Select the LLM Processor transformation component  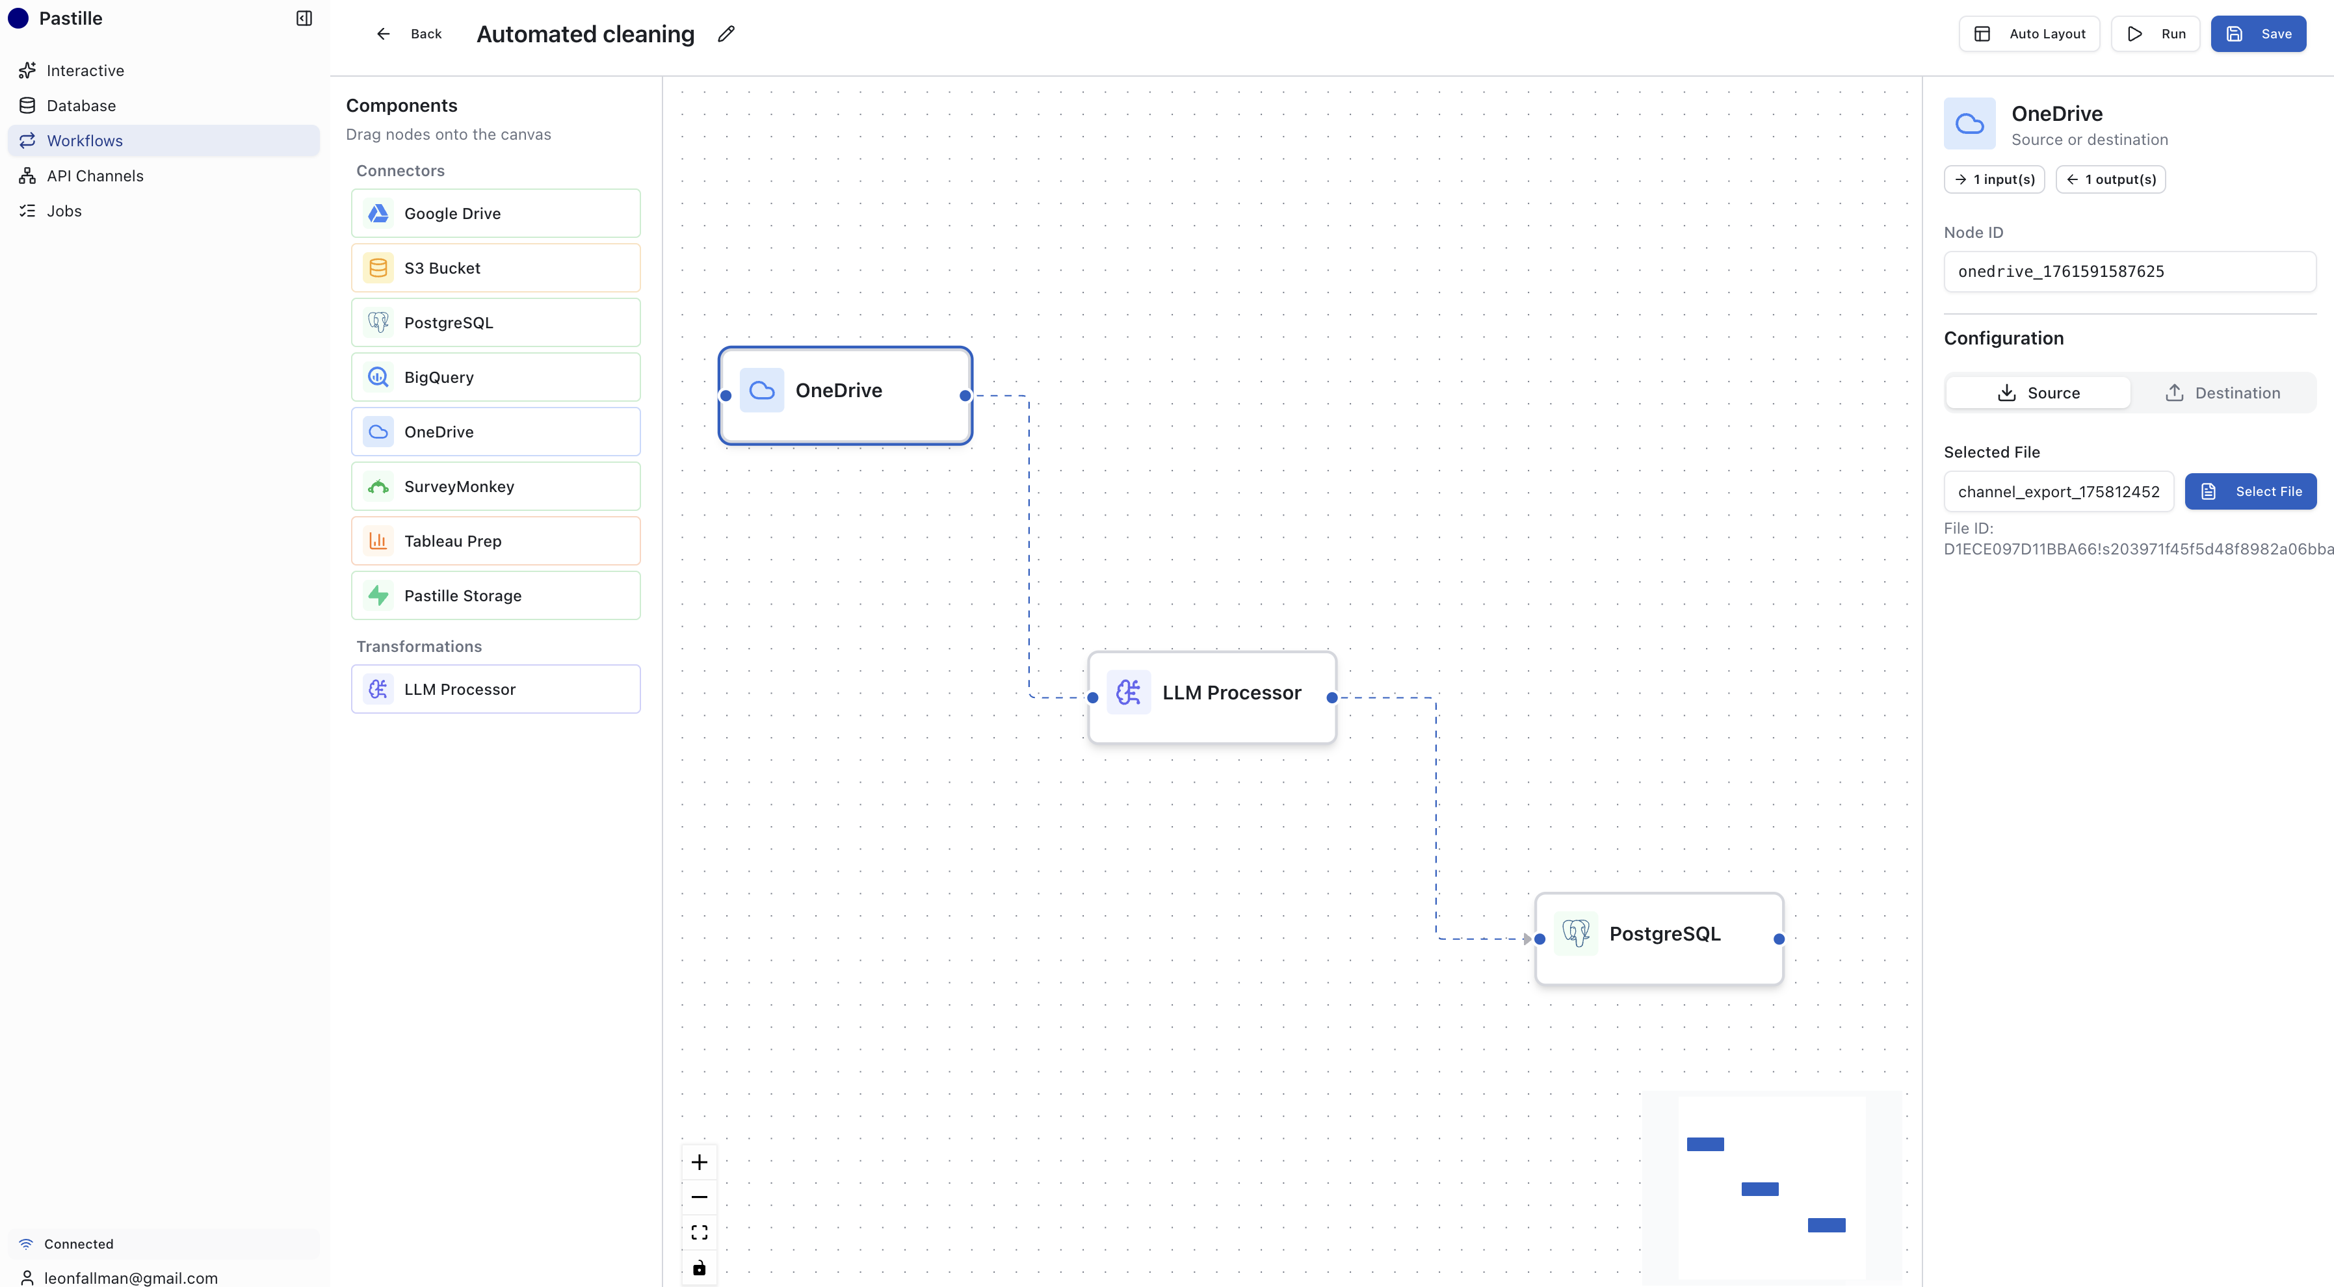point(495,689)
